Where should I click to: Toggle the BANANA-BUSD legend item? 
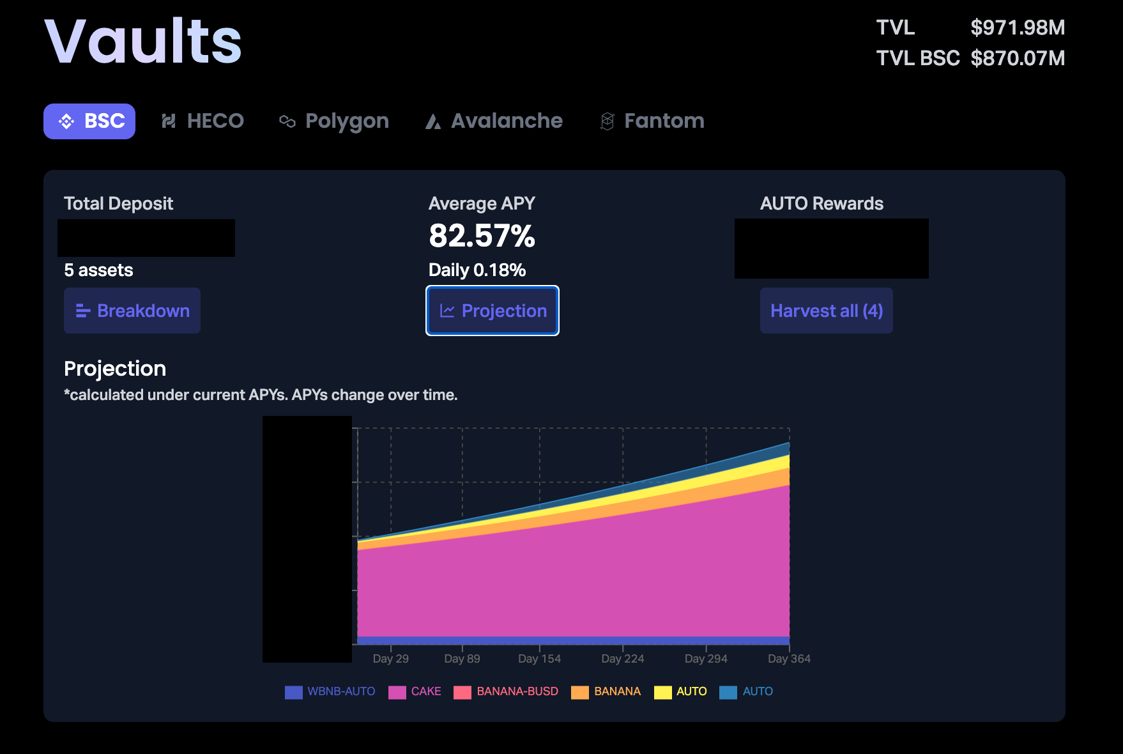point(517,691)
